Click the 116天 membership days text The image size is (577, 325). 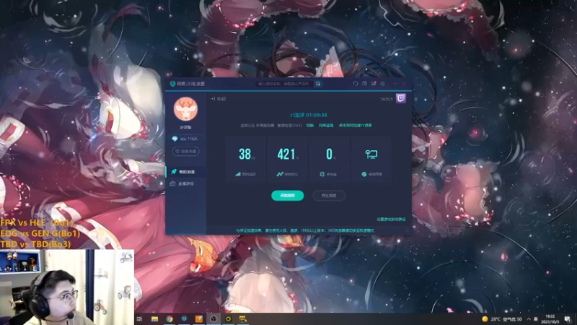coord(189,139)
